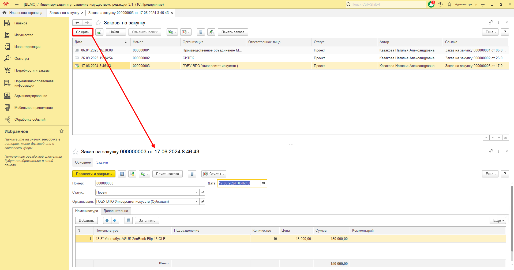Click the global search field Поиск Ctrl+Shift+F
The height and width of the screenshot is (270, 514).
click(x=386, y=4)
